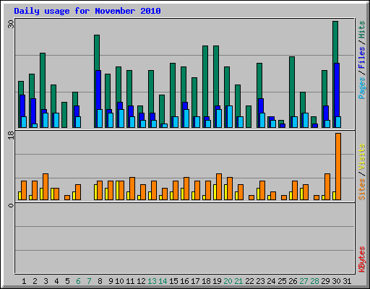The height and width of the screenshot is (289, 370).
Task: Click day 31 on the x-axis
Action: (347, 281)
